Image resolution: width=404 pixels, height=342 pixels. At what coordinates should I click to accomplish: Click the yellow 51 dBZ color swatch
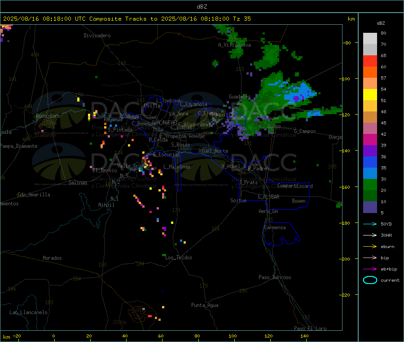(370, 95)
